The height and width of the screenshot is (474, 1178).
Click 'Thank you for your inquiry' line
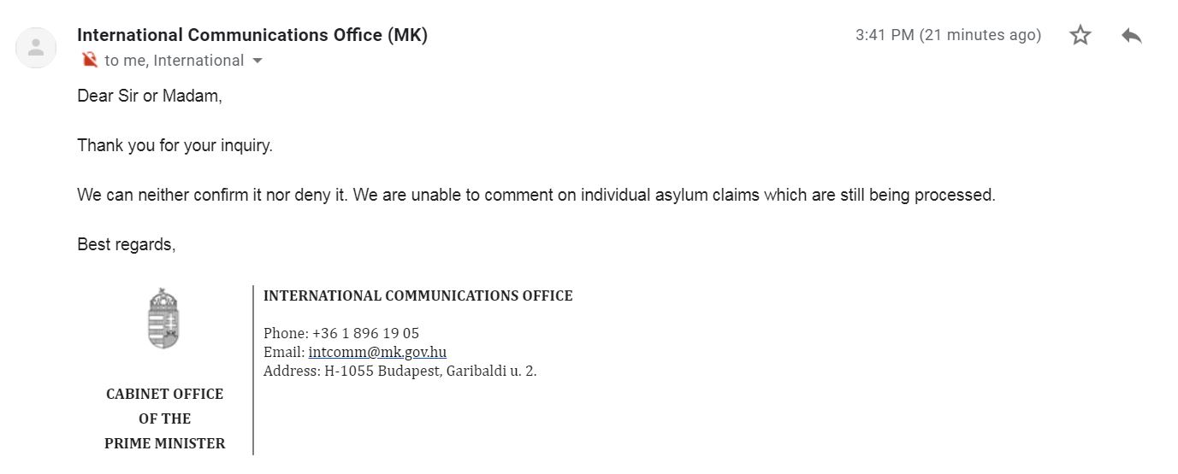tap(175, 145)
